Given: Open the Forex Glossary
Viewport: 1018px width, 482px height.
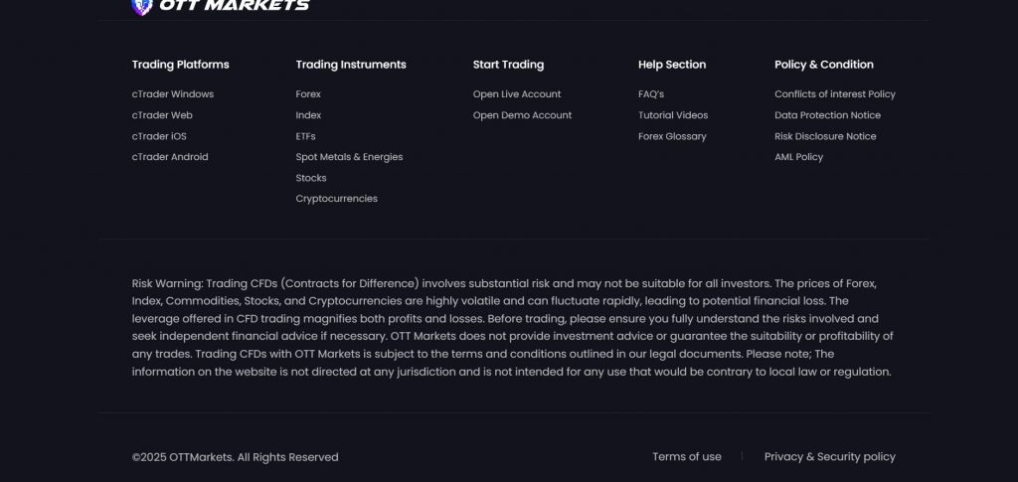Looking at the screenshot, I should [672, 136].
